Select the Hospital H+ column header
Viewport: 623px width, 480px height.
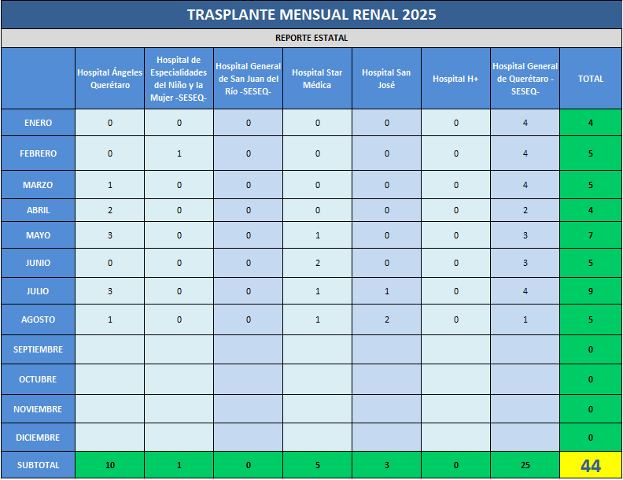pos(455,79)
